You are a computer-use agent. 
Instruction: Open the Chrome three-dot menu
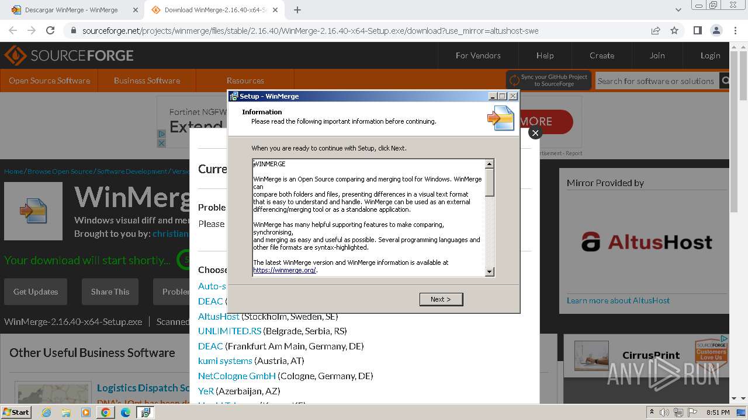735,30
